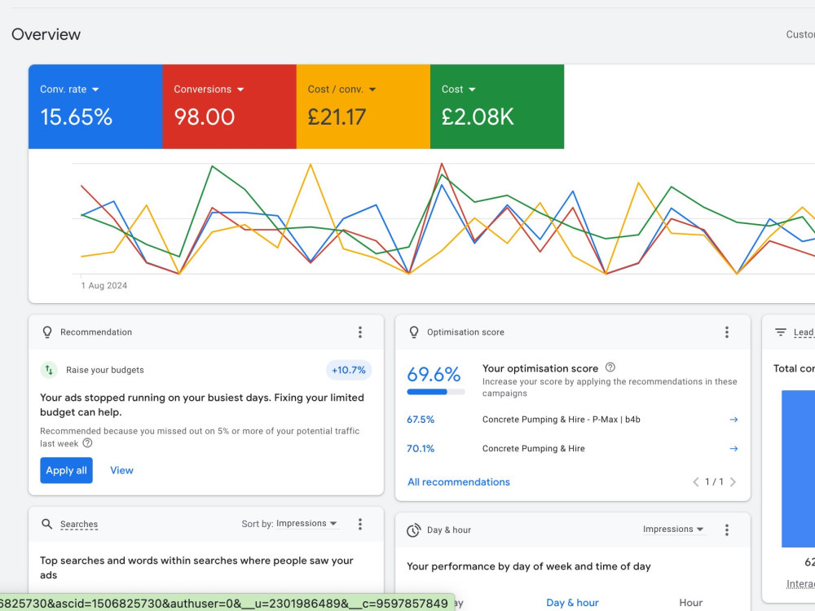Click the blank fifth metric tile slot
This screenshot has width=815, height=611.
631,107
